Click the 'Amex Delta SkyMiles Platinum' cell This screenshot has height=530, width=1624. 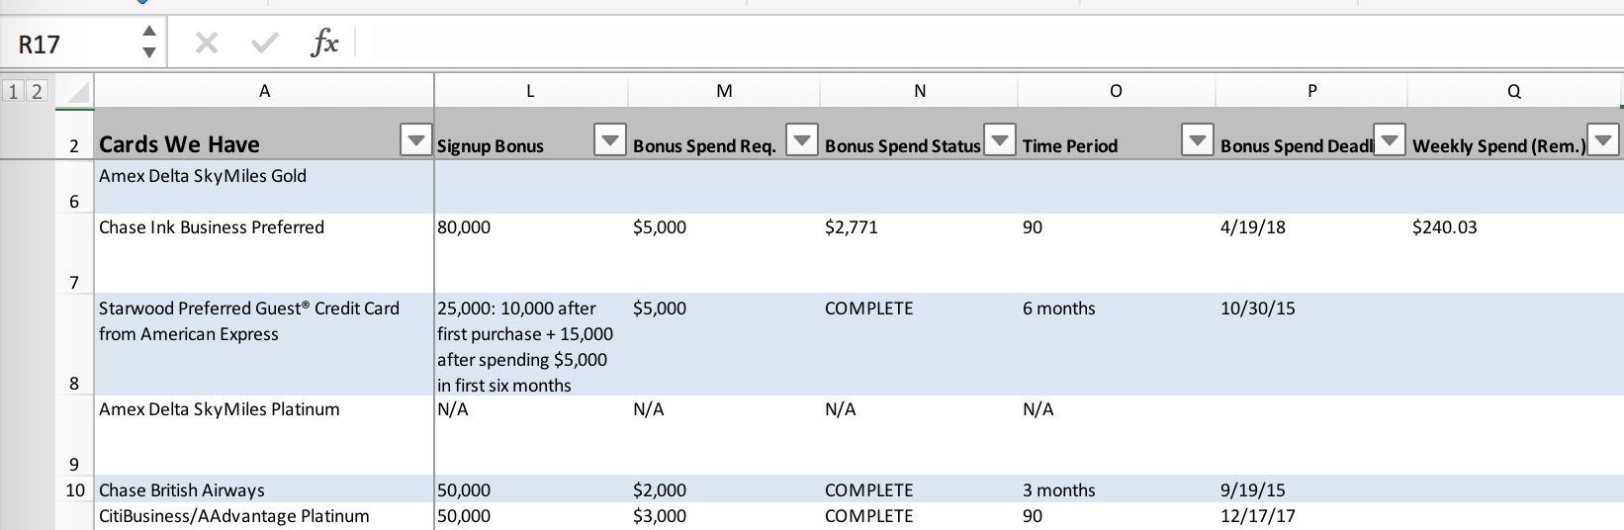pos(264,435)
